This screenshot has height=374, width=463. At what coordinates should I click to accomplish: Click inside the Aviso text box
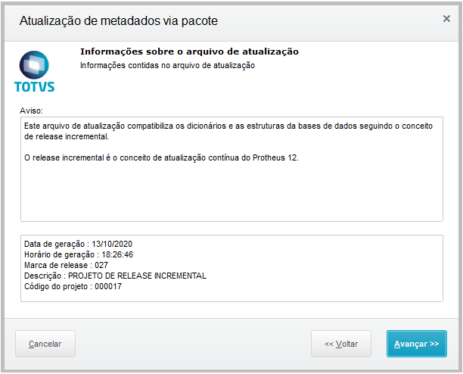click(x=231, y=169)
